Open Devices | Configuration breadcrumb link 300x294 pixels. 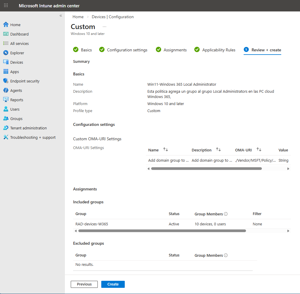point(113,17)
